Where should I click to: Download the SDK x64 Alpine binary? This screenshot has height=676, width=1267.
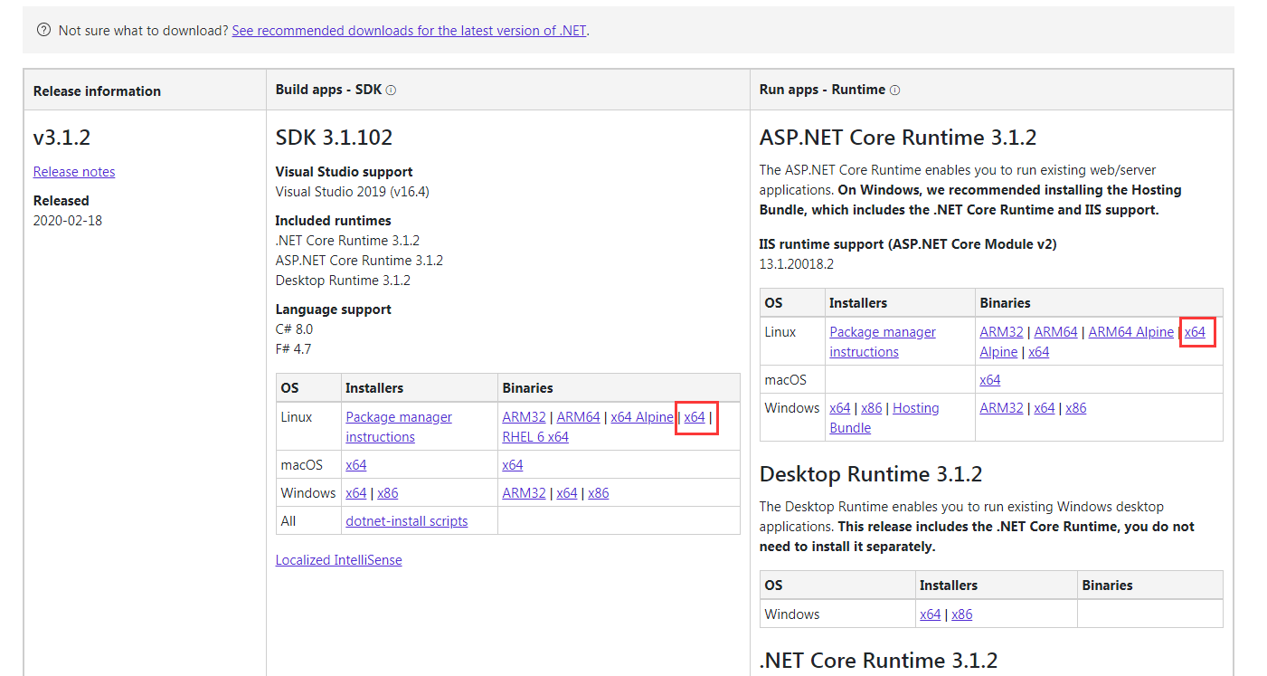(642, 416)
